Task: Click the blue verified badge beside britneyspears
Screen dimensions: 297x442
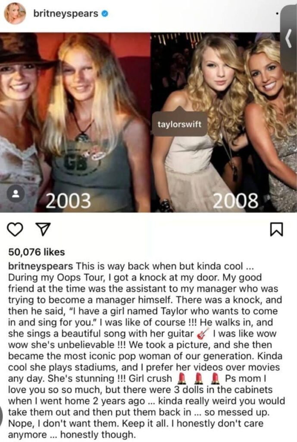Action: click(105, 13)
